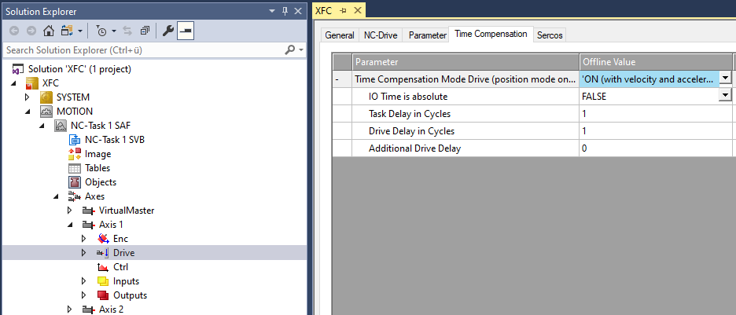Viewport: 736px width, 315px height.
Task: Pin the XFC document tab
Action: [x=343, y=11]
